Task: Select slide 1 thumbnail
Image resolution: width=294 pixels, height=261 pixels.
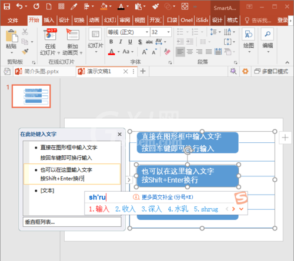Action: (x=31, y=96)
